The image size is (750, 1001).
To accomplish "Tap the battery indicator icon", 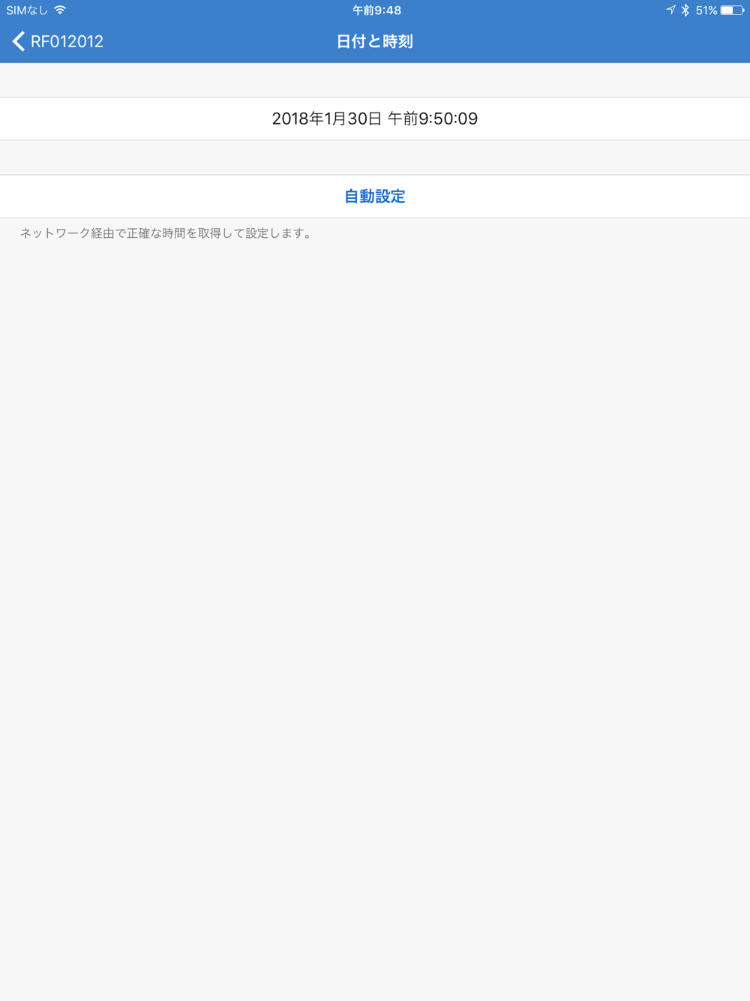I will point(732,11).
